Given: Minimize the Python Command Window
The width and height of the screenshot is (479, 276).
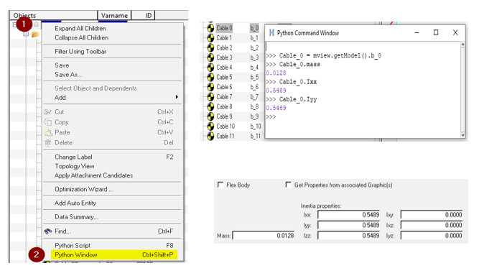Looking at the screenshot, I should click(x=417, y=32).
